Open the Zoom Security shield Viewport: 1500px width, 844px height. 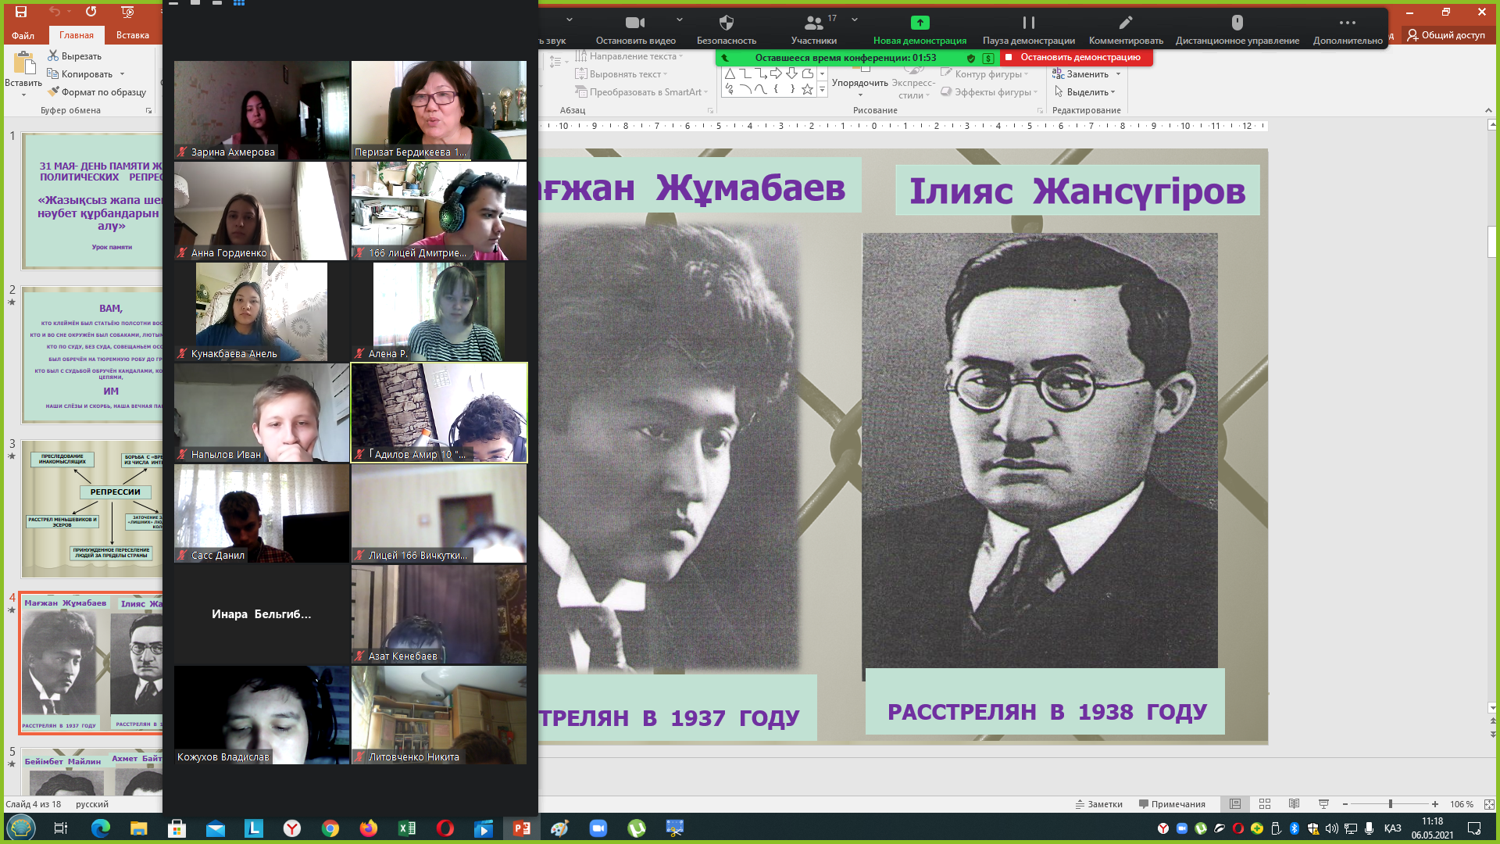pos(726,23)
